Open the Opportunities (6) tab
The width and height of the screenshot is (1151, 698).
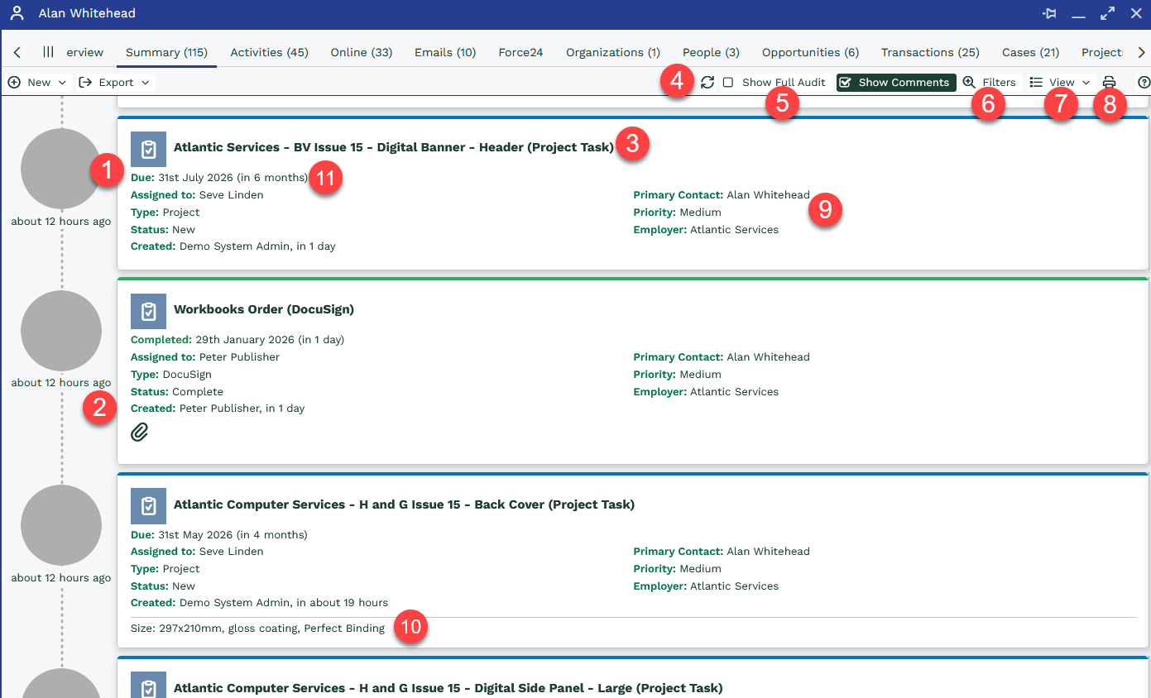coord(810,52)
